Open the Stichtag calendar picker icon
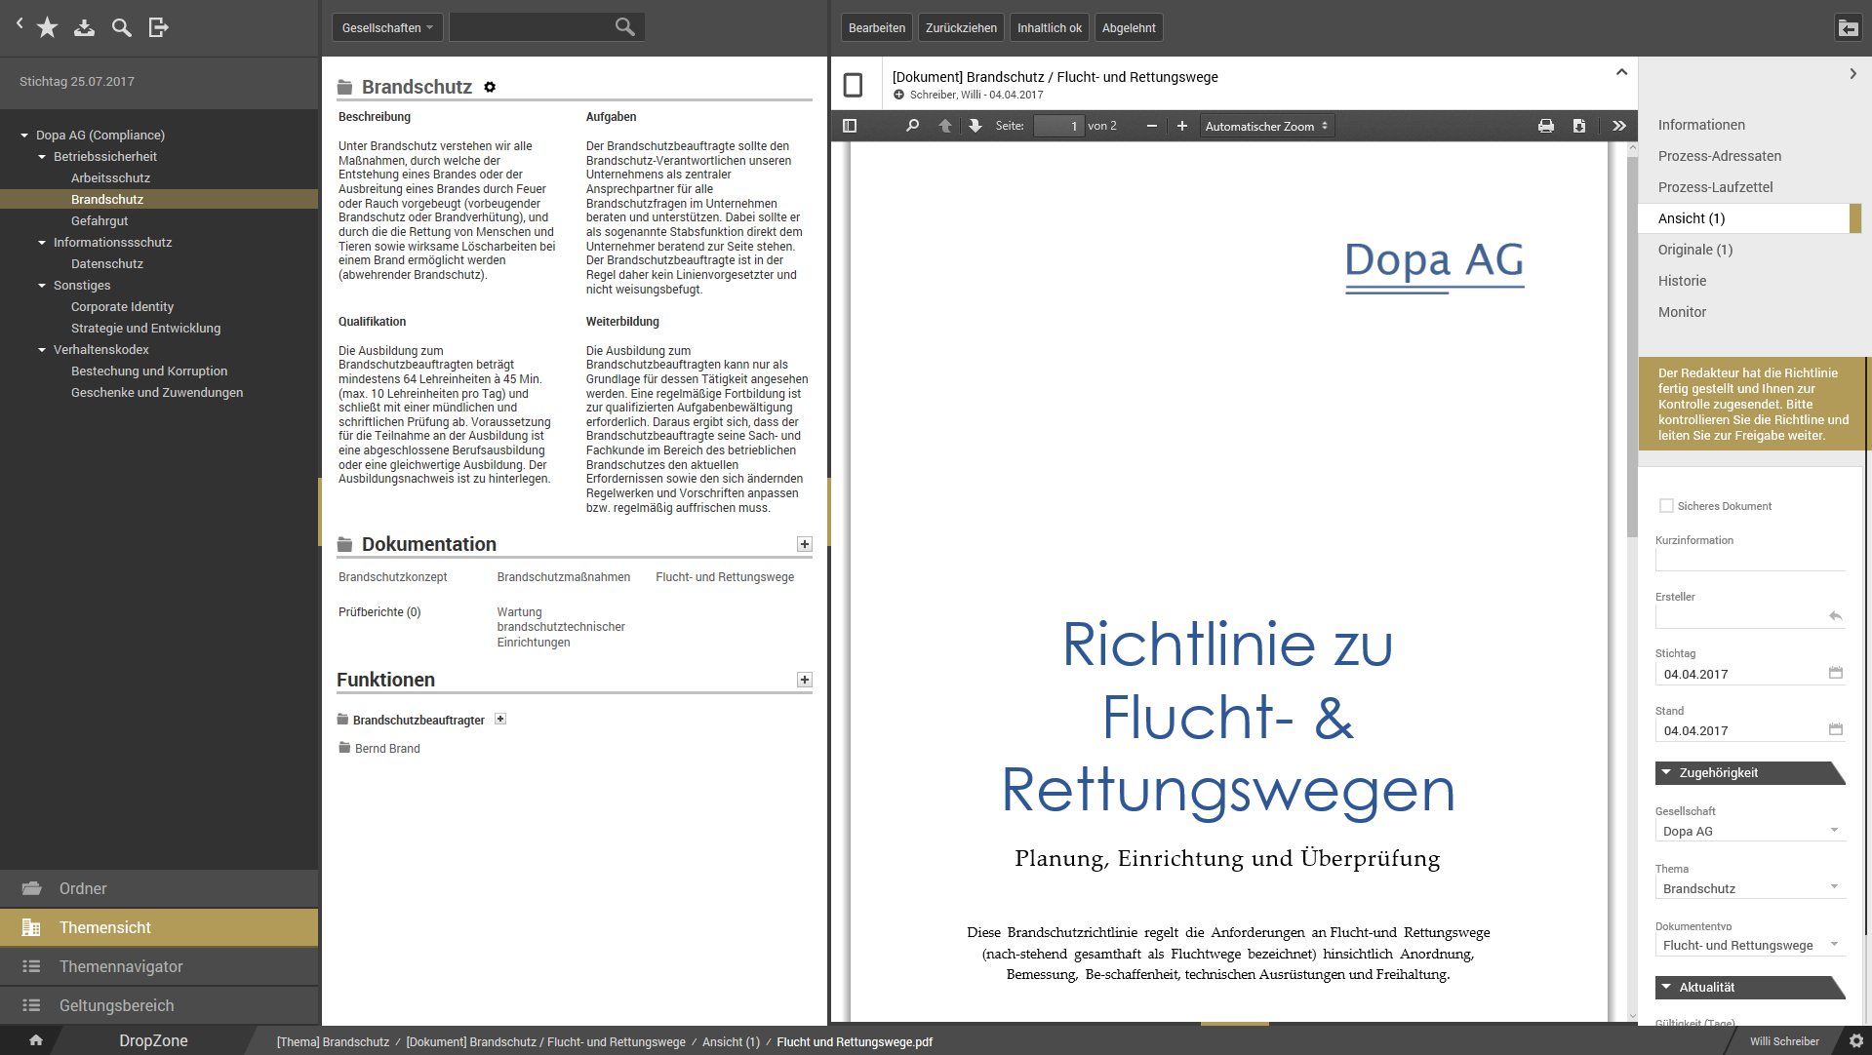Viewport: 1872px width, 1055px height. pyautogui.click(x=1835, y=673)
